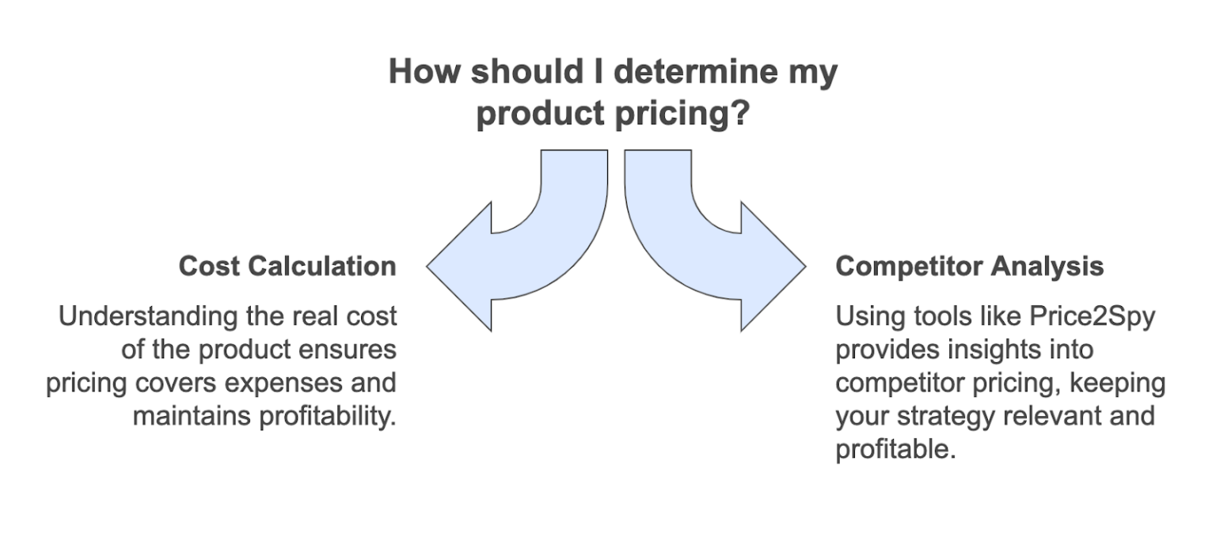This screenshot has height=533, width=1216.
Task: Click the title line "product pricing?"
Action: [x=613, y=114]
